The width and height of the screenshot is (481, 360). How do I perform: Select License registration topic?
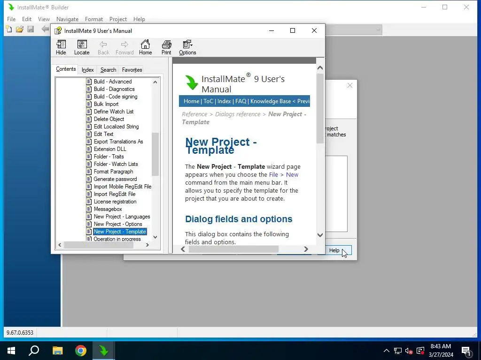coord(115,202)
